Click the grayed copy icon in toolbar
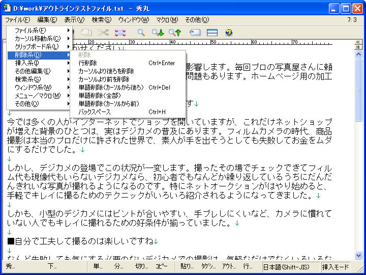Image resolution: width=366 pixels, height=275 pixels. (x=86, y=33)
